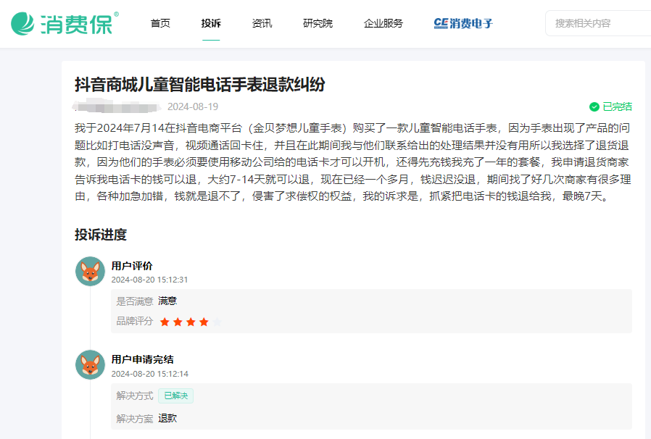Click the 满意 satisfaction answer

click(x=167, y=301)
